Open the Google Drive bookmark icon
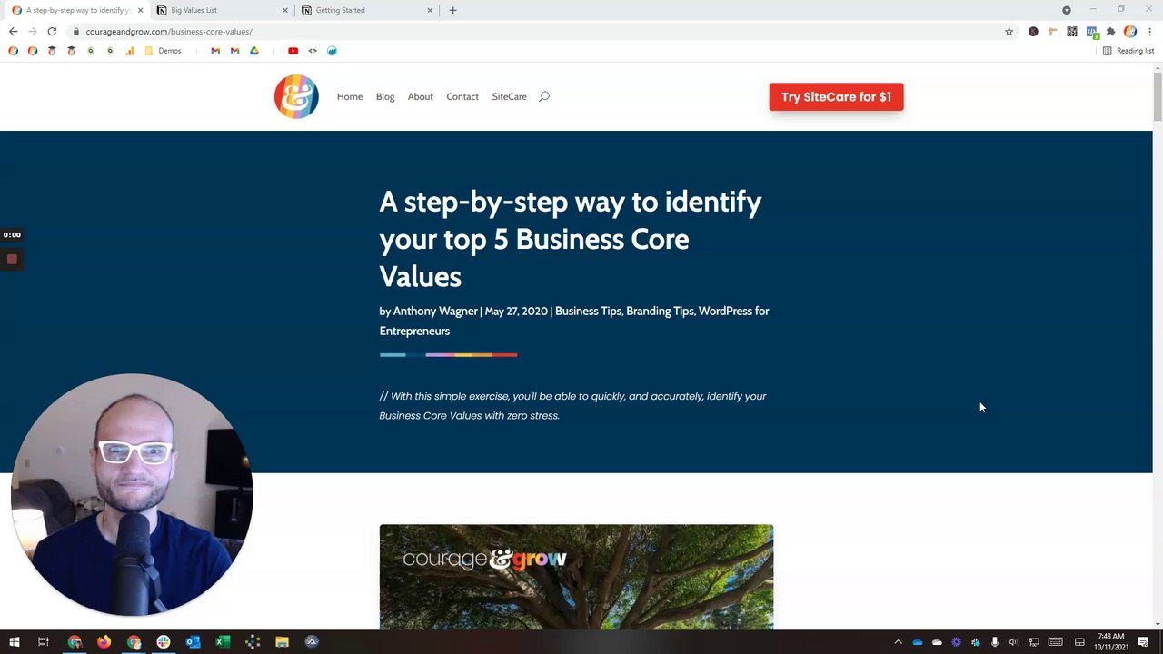Viewport: 1163px width, 654px height. (x=254, y=51)
